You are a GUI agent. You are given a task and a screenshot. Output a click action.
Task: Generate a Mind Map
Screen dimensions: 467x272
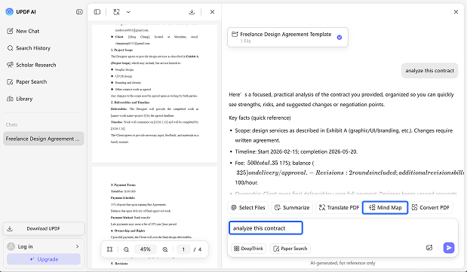[385, 207]
